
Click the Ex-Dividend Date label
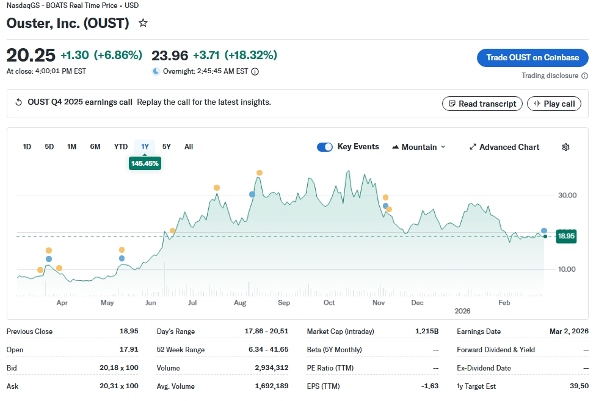(484, 368)
